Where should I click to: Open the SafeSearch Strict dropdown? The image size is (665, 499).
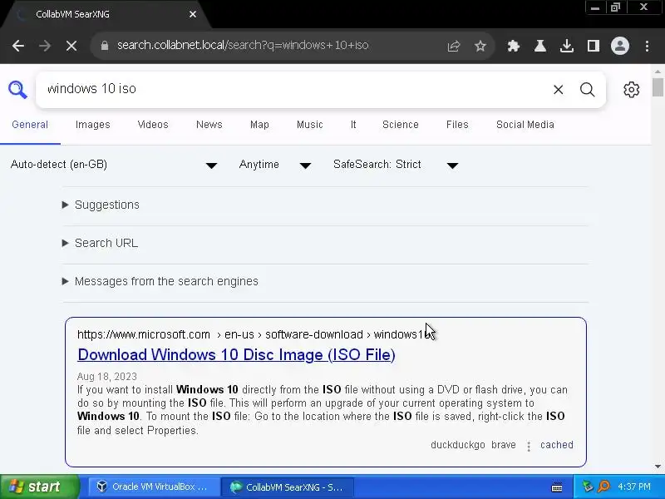coord(396,165)
